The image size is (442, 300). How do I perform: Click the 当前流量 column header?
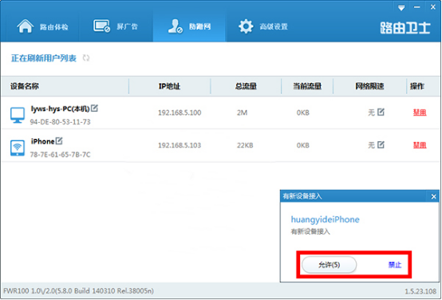click(x=307, y=86)
